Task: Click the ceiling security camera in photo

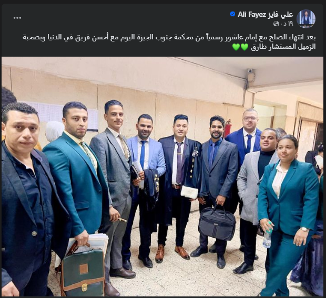Action: (x=250, y=70)
